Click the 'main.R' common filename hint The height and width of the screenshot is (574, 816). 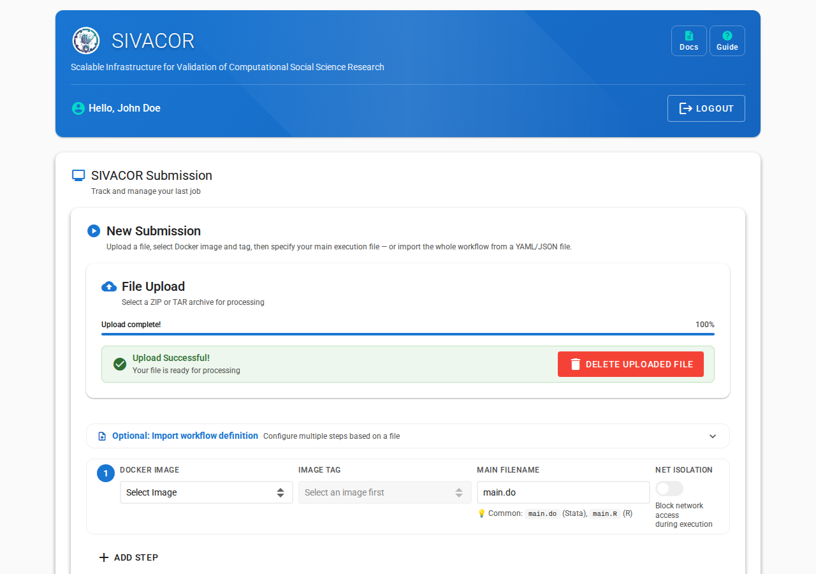tap(605, 513)
